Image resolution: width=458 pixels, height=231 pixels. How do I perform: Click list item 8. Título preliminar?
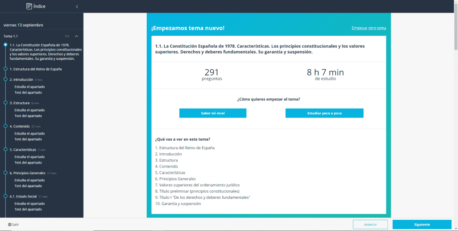(197, 191)
